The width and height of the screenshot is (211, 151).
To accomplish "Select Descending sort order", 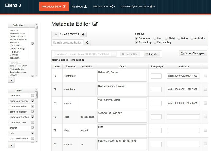I will pos(155,42).
